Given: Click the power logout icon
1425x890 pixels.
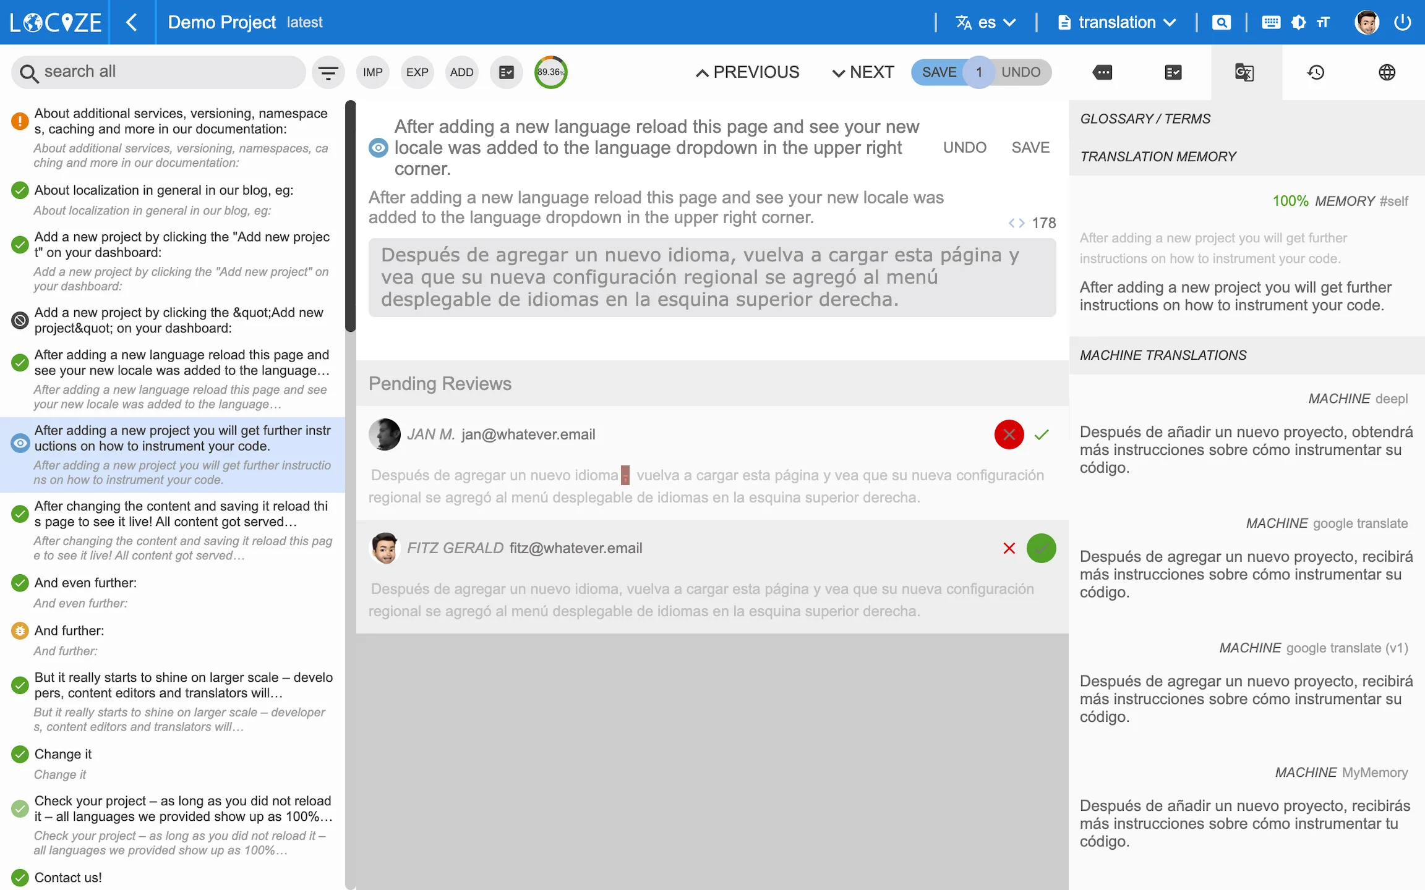Looking at the screenshot, I should 1402,23.
